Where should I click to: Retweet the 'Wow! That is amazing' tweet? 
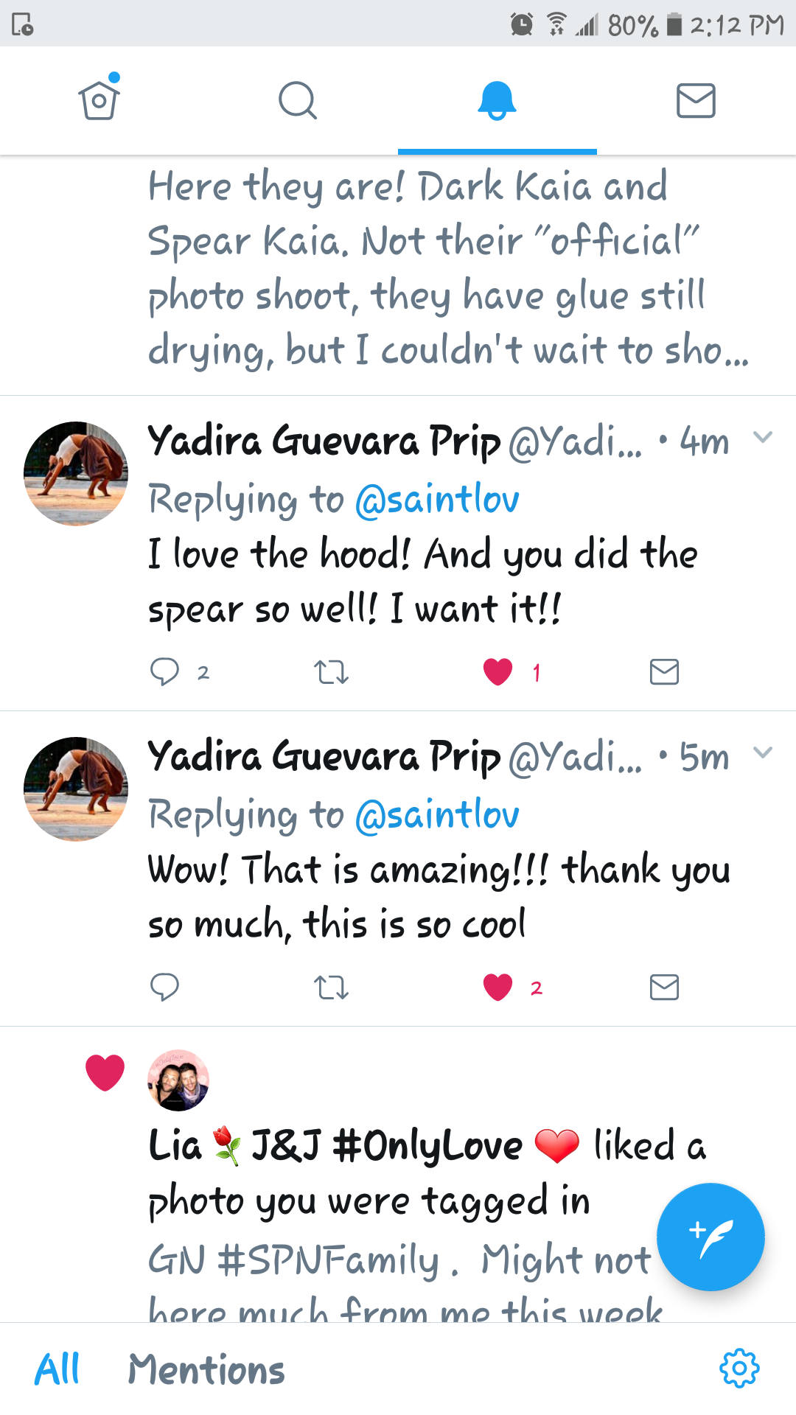pyautogui.click(x=331, y=987)
